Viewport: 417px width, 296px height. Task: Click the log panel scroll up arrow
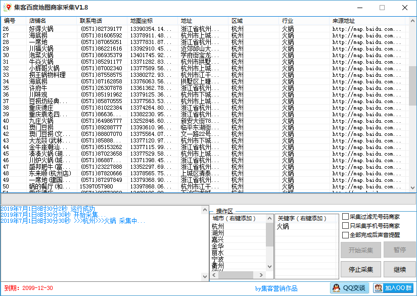click(x=205, y=210)
